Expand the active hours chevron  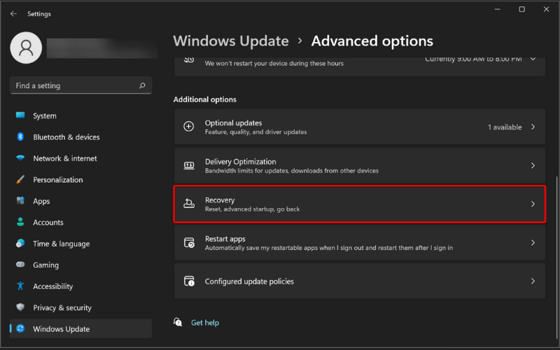coord(533,59)
